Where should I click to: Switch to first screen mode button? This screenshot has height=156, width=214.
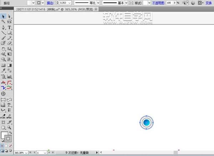point(2,151)
